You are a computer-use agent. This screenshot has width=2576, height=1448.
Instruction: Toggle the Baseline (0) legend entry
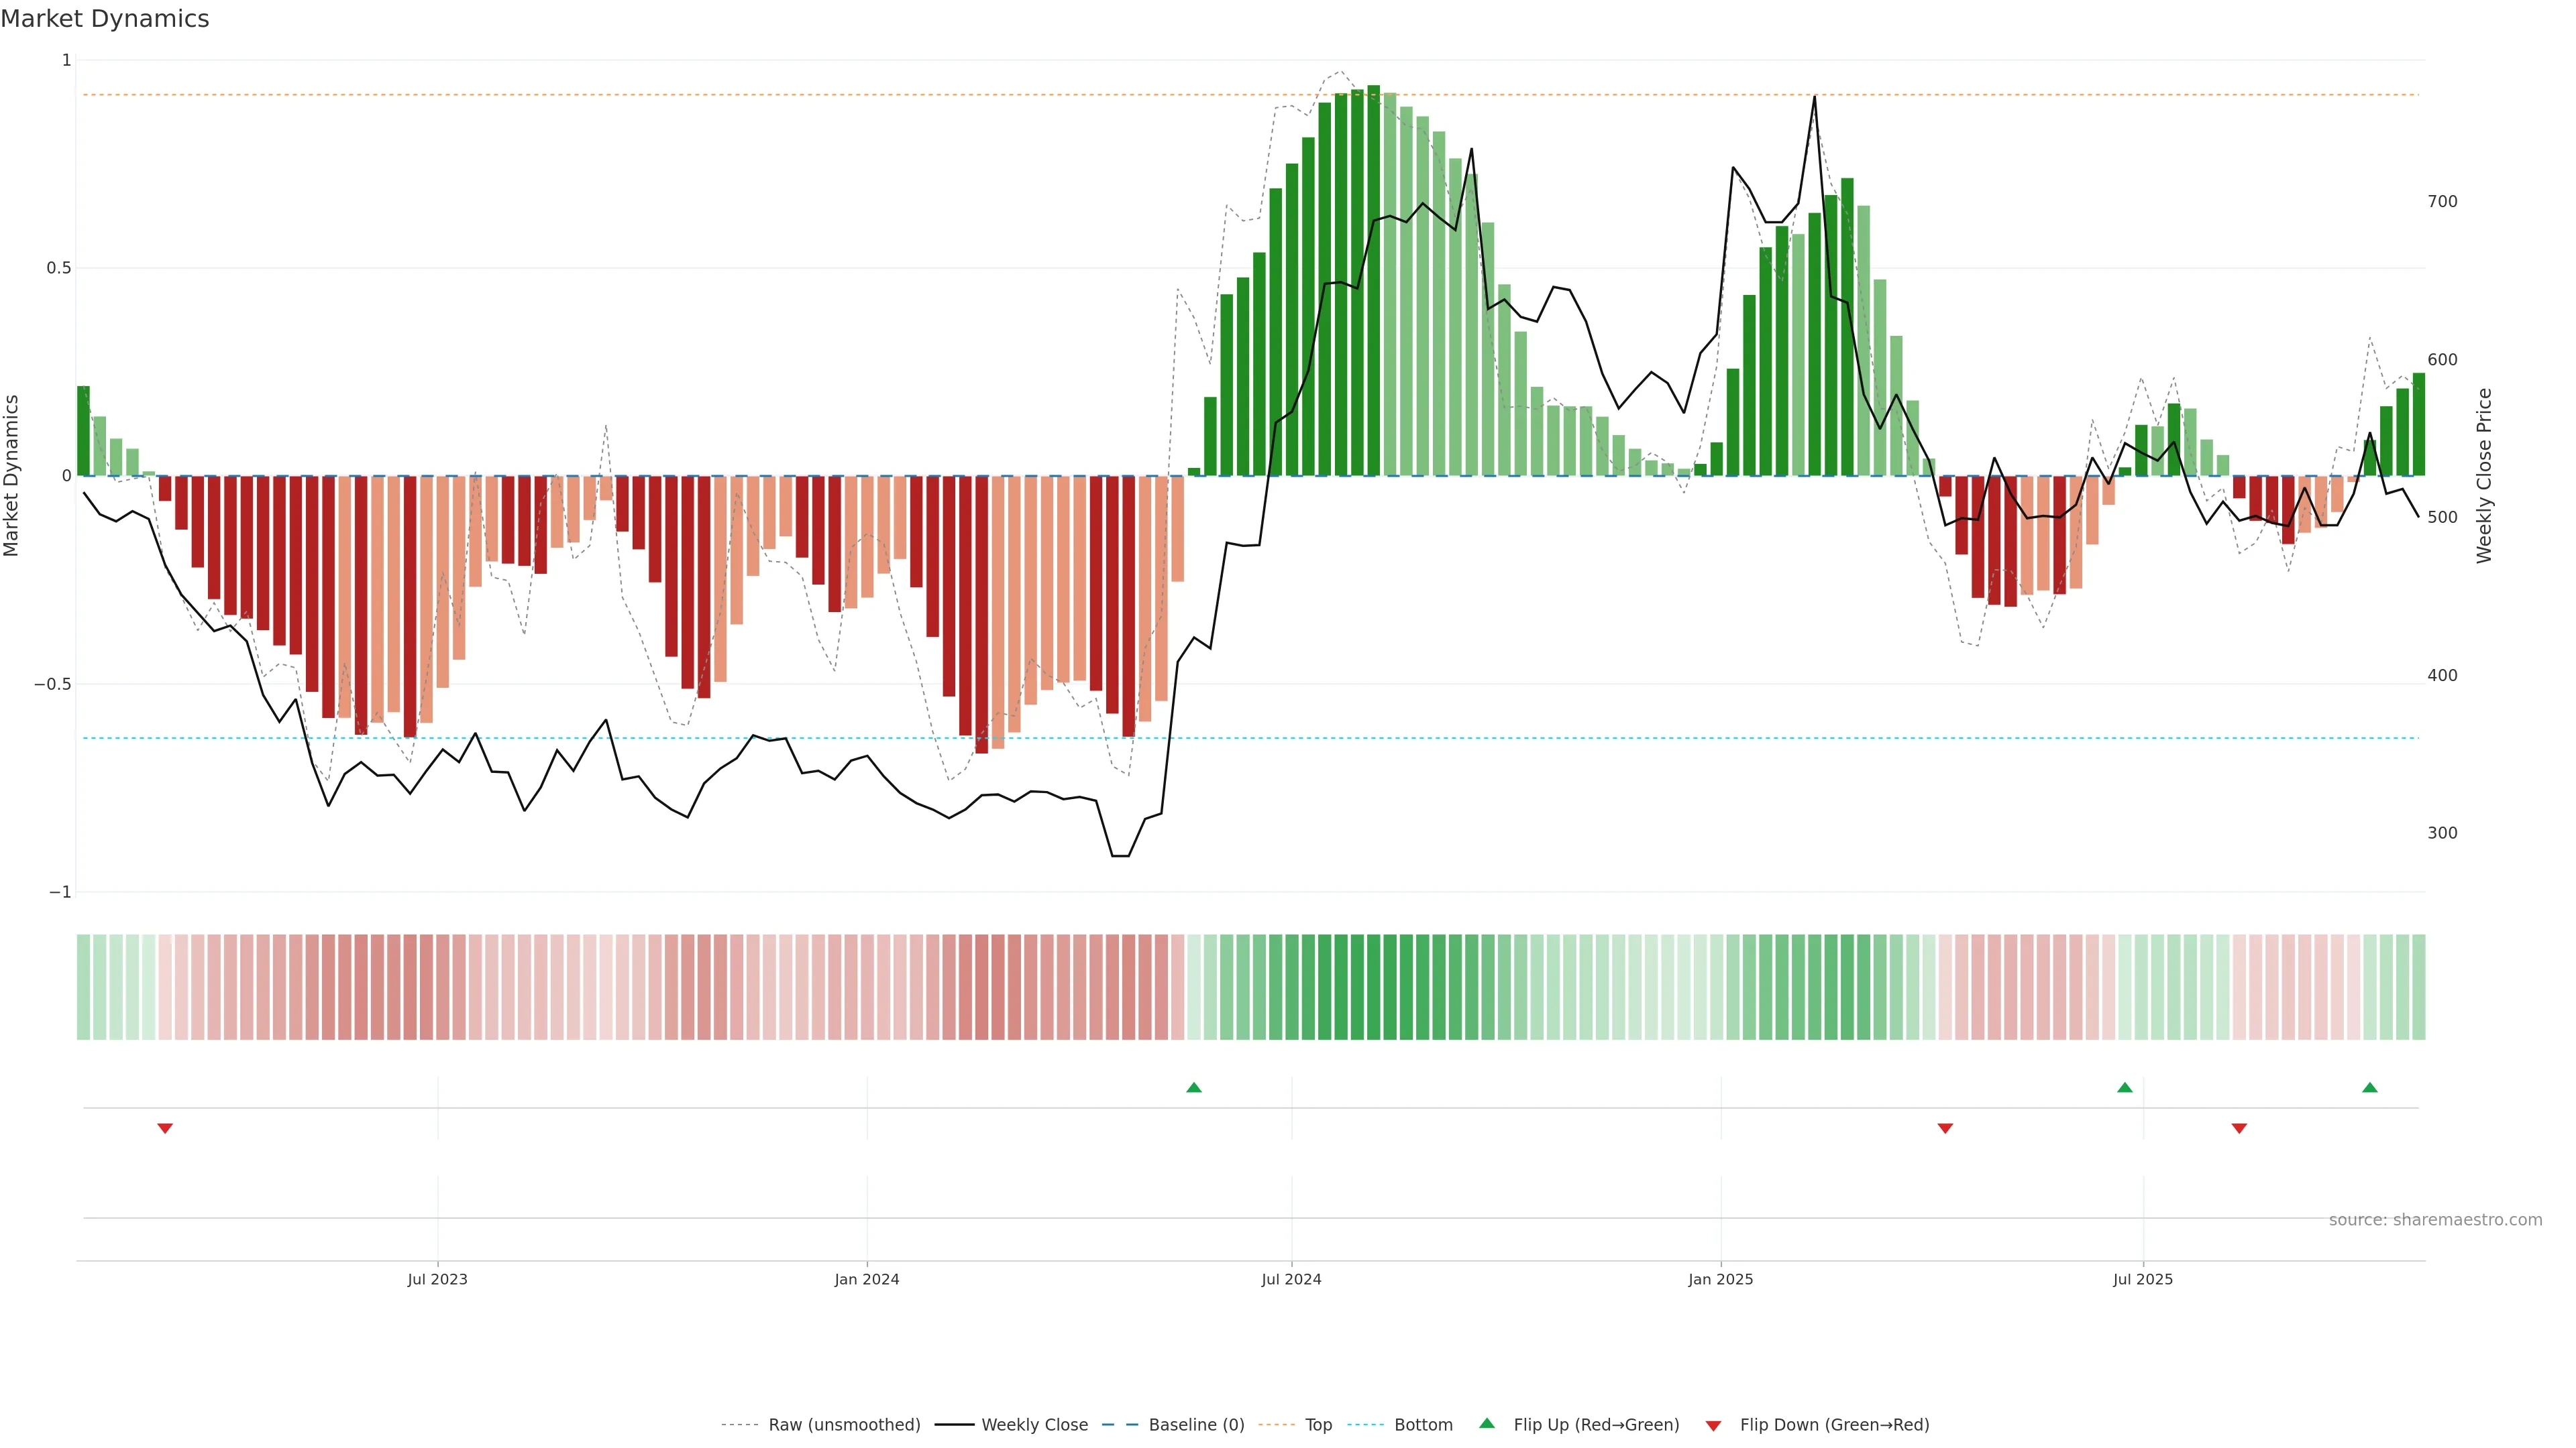point(1196,1425)
